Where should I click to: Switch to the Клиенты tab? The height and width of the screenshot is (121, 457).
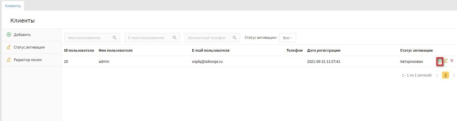pyautogui.click(x=13, y=6)
